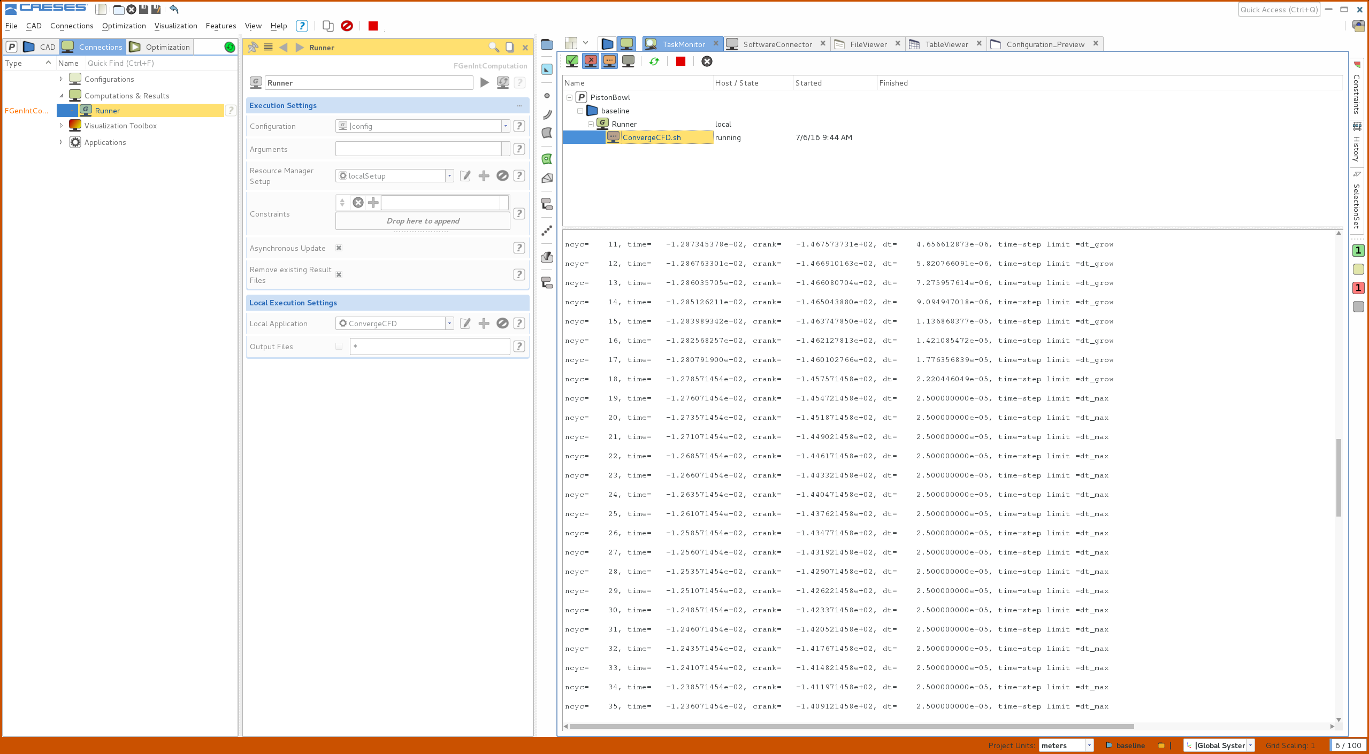Open the Project Units meters dropdown
Viewport: 1369px width, 754px height.
click(1089, 745)
